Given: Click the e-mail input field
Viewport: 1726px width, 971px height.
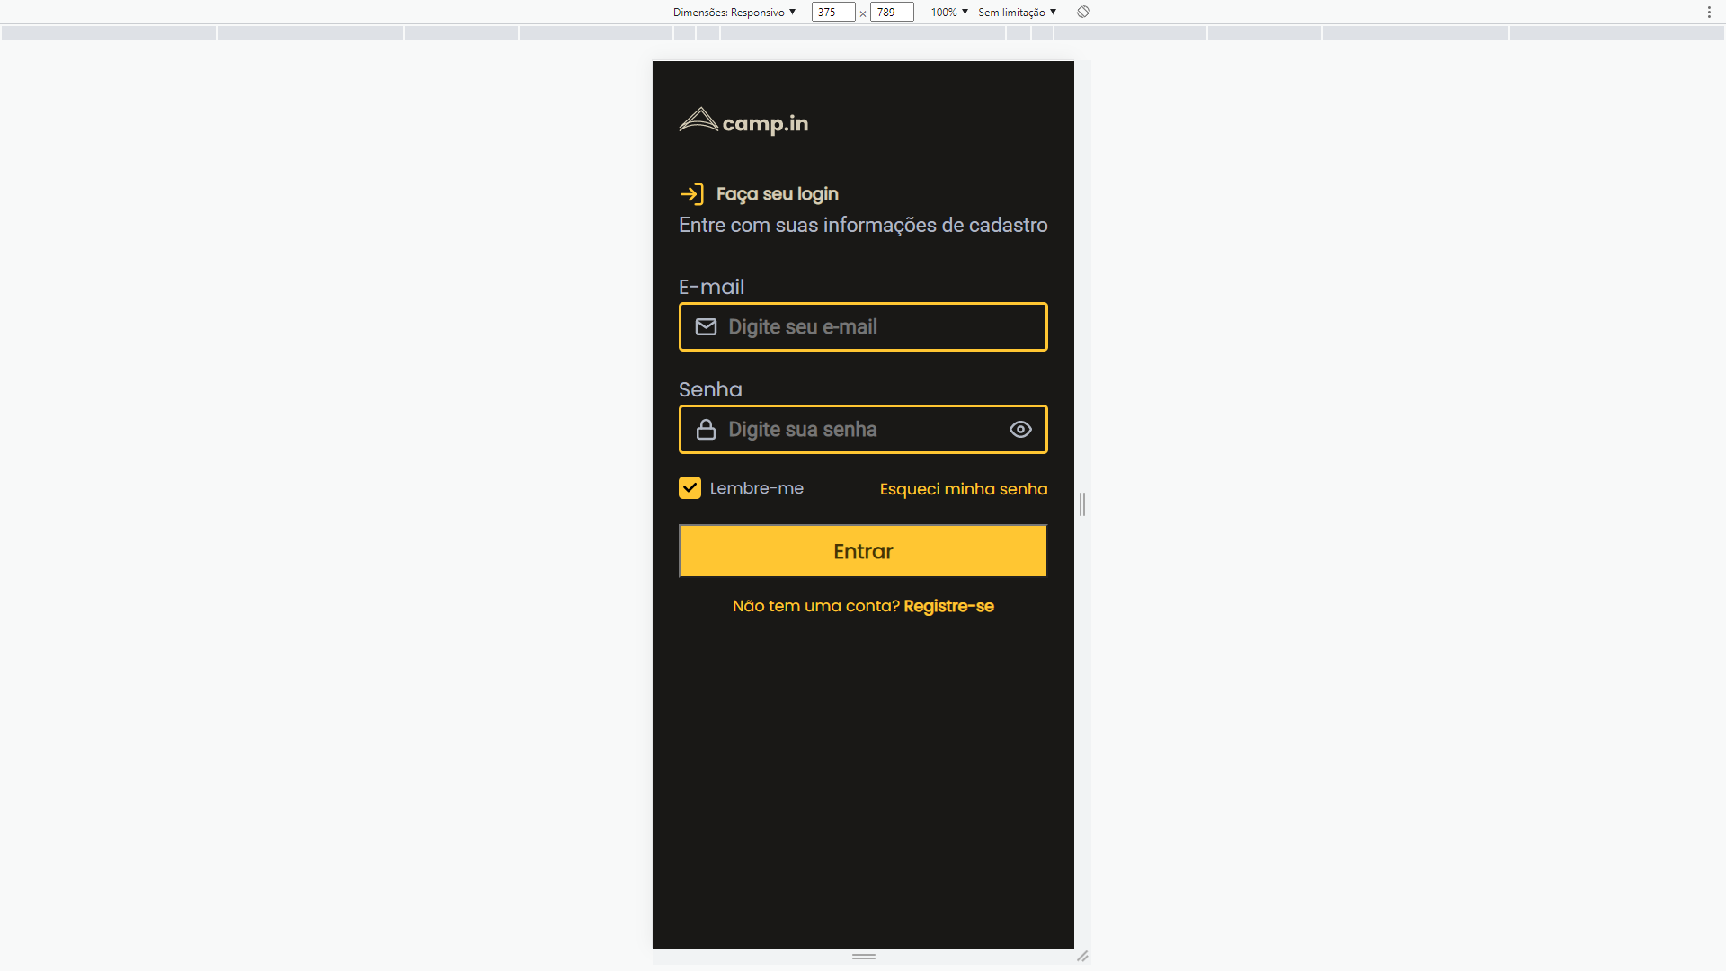Looking at the screenshot, I should pyautogui.click(x=863, y=326).
